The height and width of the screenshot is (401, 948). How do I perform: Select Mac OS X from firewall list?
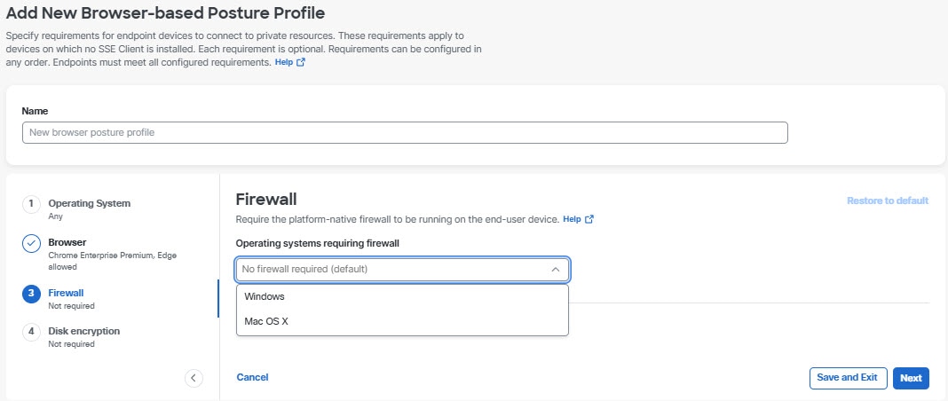402,322
